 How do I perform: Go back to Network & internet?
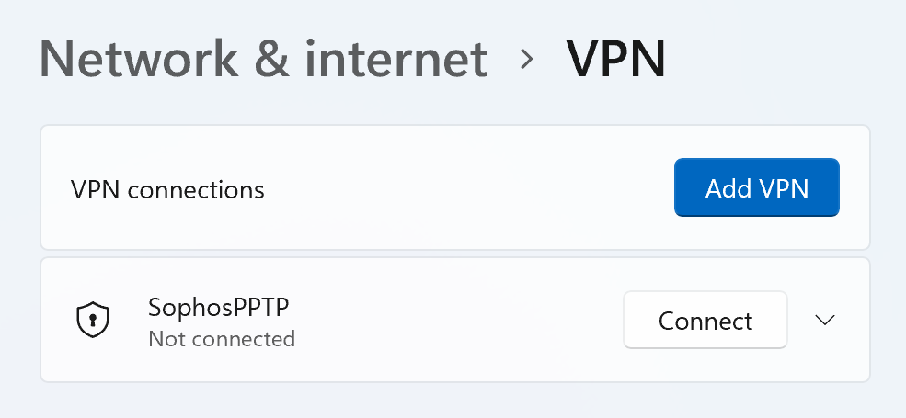[263, 59]
